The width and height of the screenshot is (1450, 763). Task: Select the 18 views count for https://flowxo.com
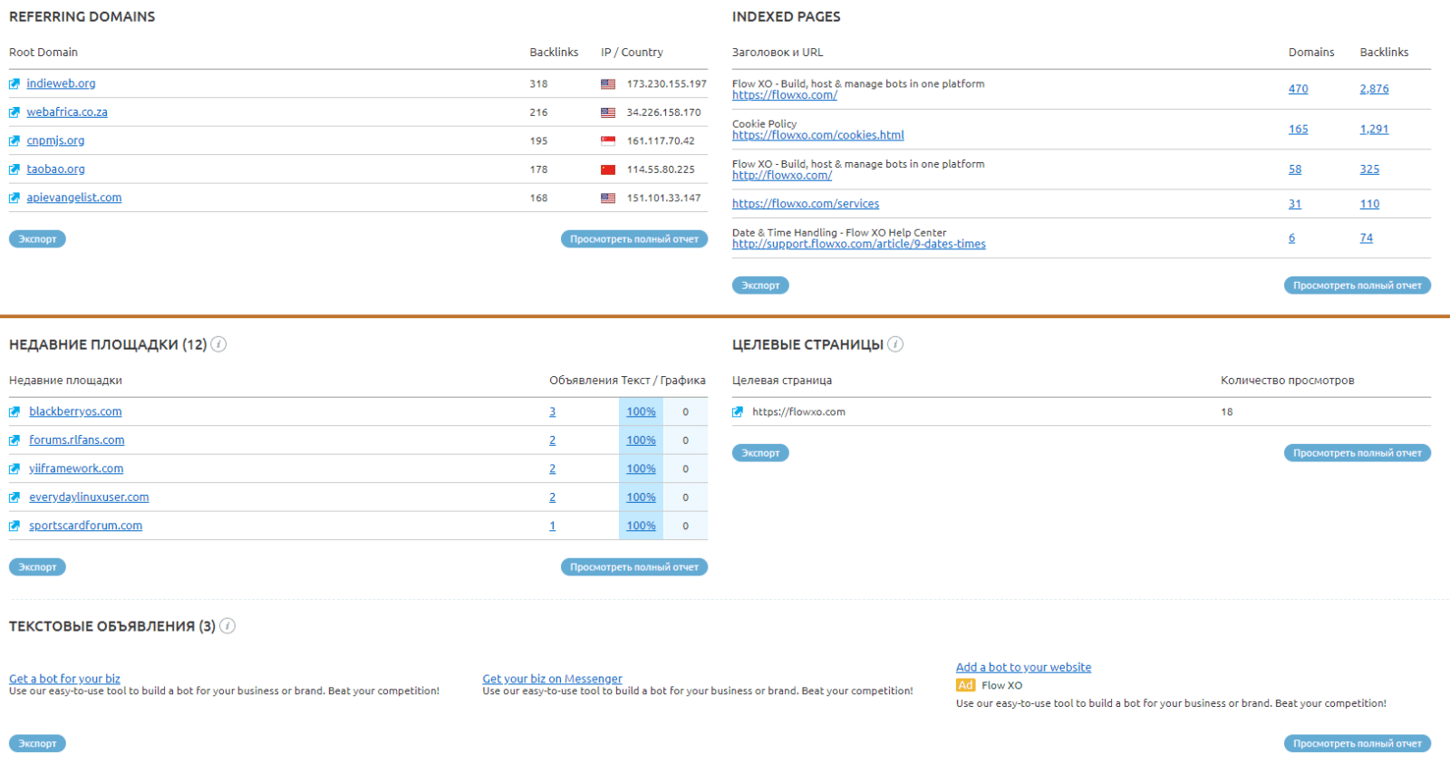(x=1227, y=412)
